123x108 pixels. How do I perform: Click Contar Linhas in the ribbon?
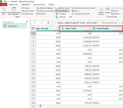point(28,14)
